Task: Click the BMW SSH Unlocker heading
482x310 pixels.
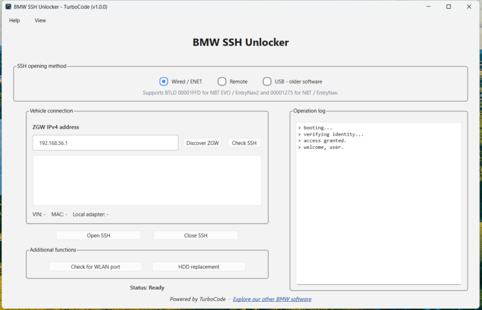Action: tap(241, 42)
